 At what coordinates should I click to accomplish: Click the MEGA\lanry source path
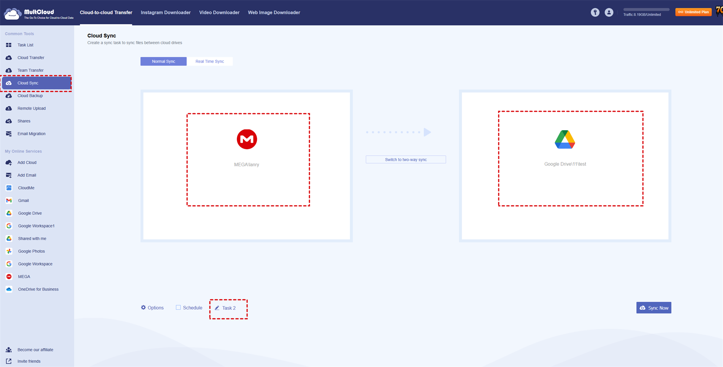[x=247, y=165]
